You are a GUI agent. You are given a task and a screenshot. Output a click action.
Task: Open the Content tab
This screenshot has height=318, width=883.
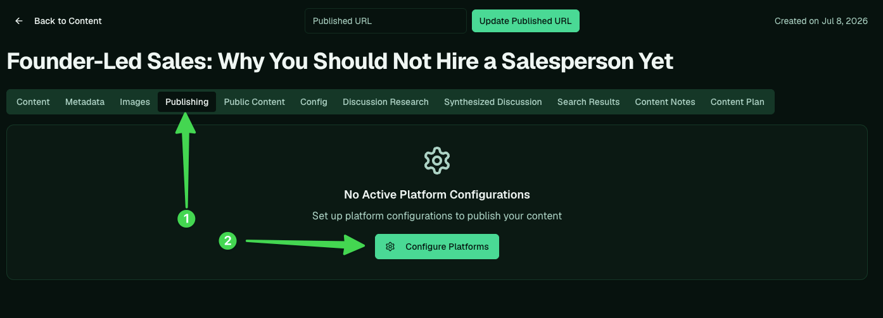tap(33, 102)
